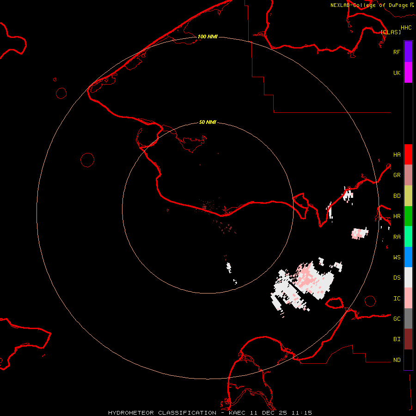
Task: Click the HR legend label
Action: (x=397, y=216)
